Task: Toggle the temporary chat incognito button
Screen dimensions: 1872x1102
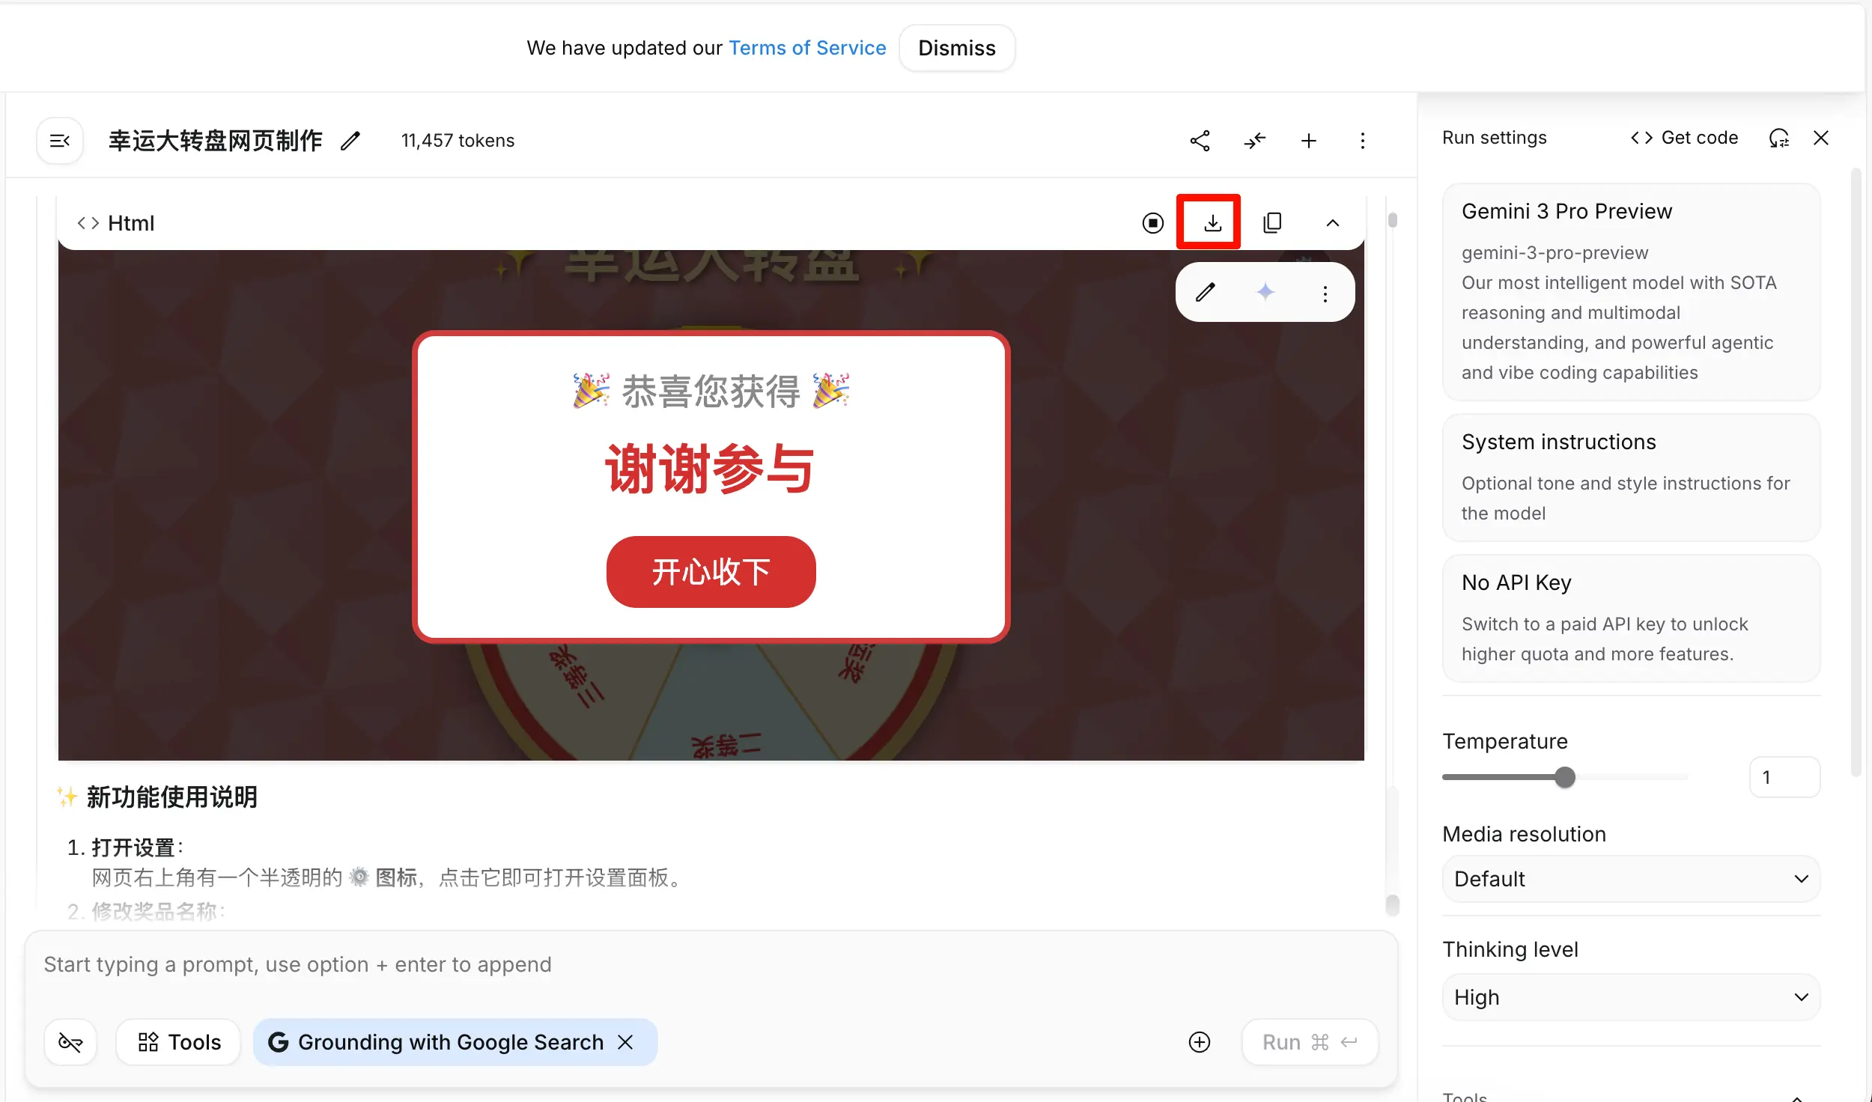Action: point(70,1041)
